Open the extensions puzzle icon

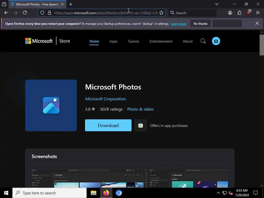239,13
